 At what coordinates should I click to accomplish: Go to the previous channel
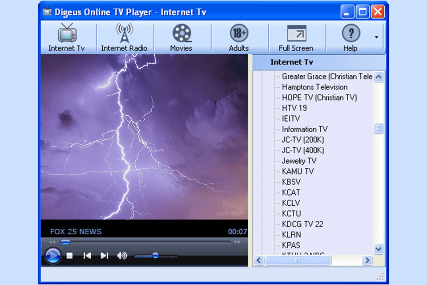coord(87,256)
